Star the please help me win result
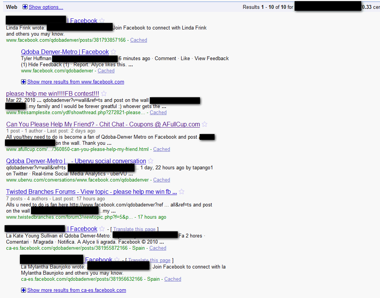This screenshot has height=298, width=380. (104, 93)
